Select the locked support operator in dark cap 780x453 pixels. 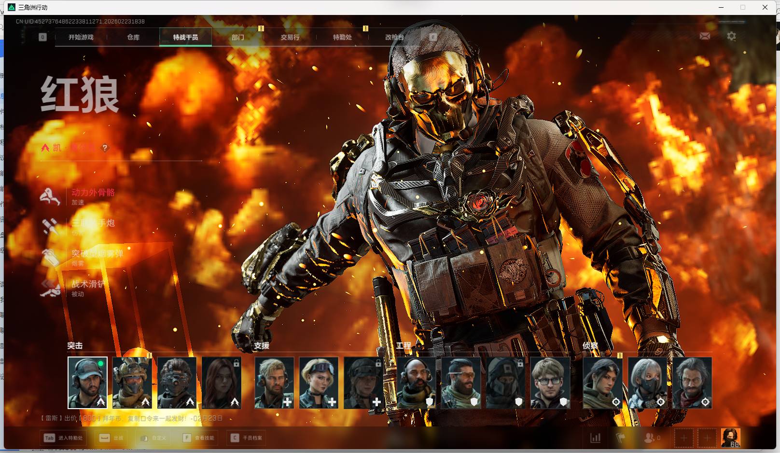pos(363,383)
